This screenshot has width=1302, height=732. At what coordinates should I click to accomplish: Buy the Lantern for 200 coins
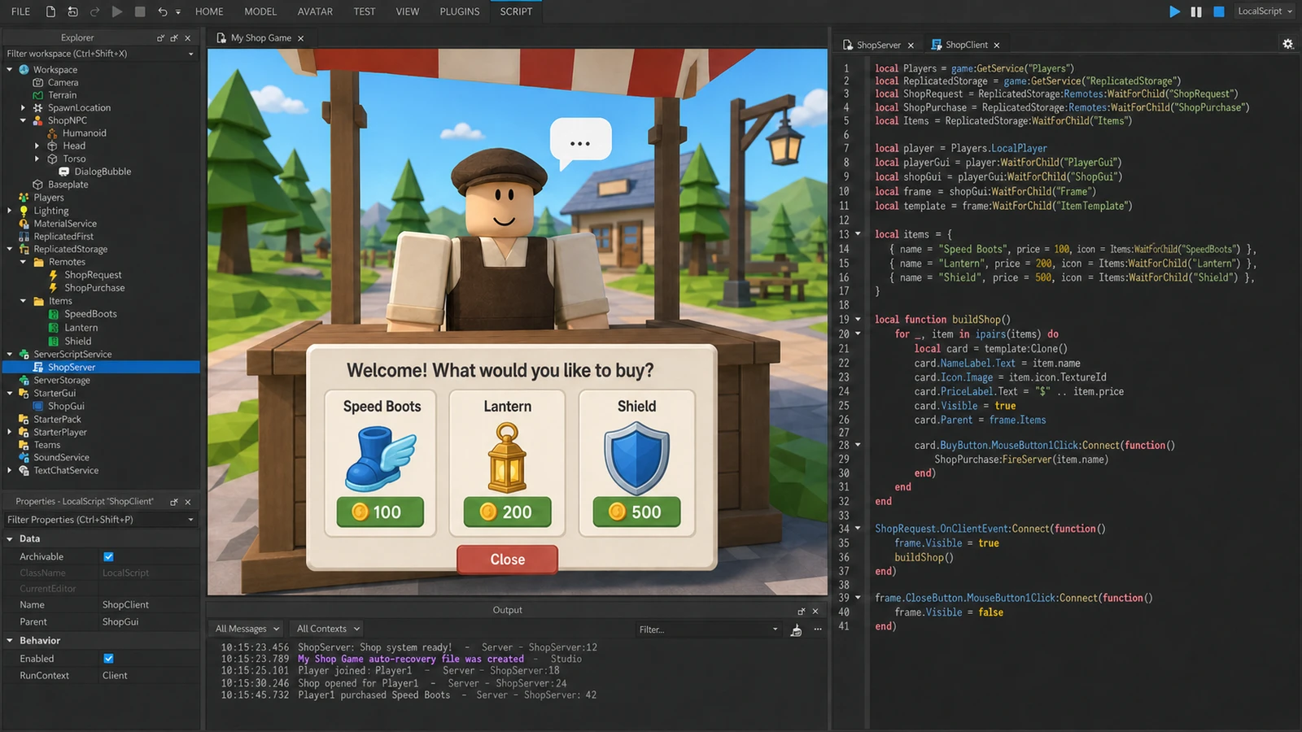coord(508,512)
